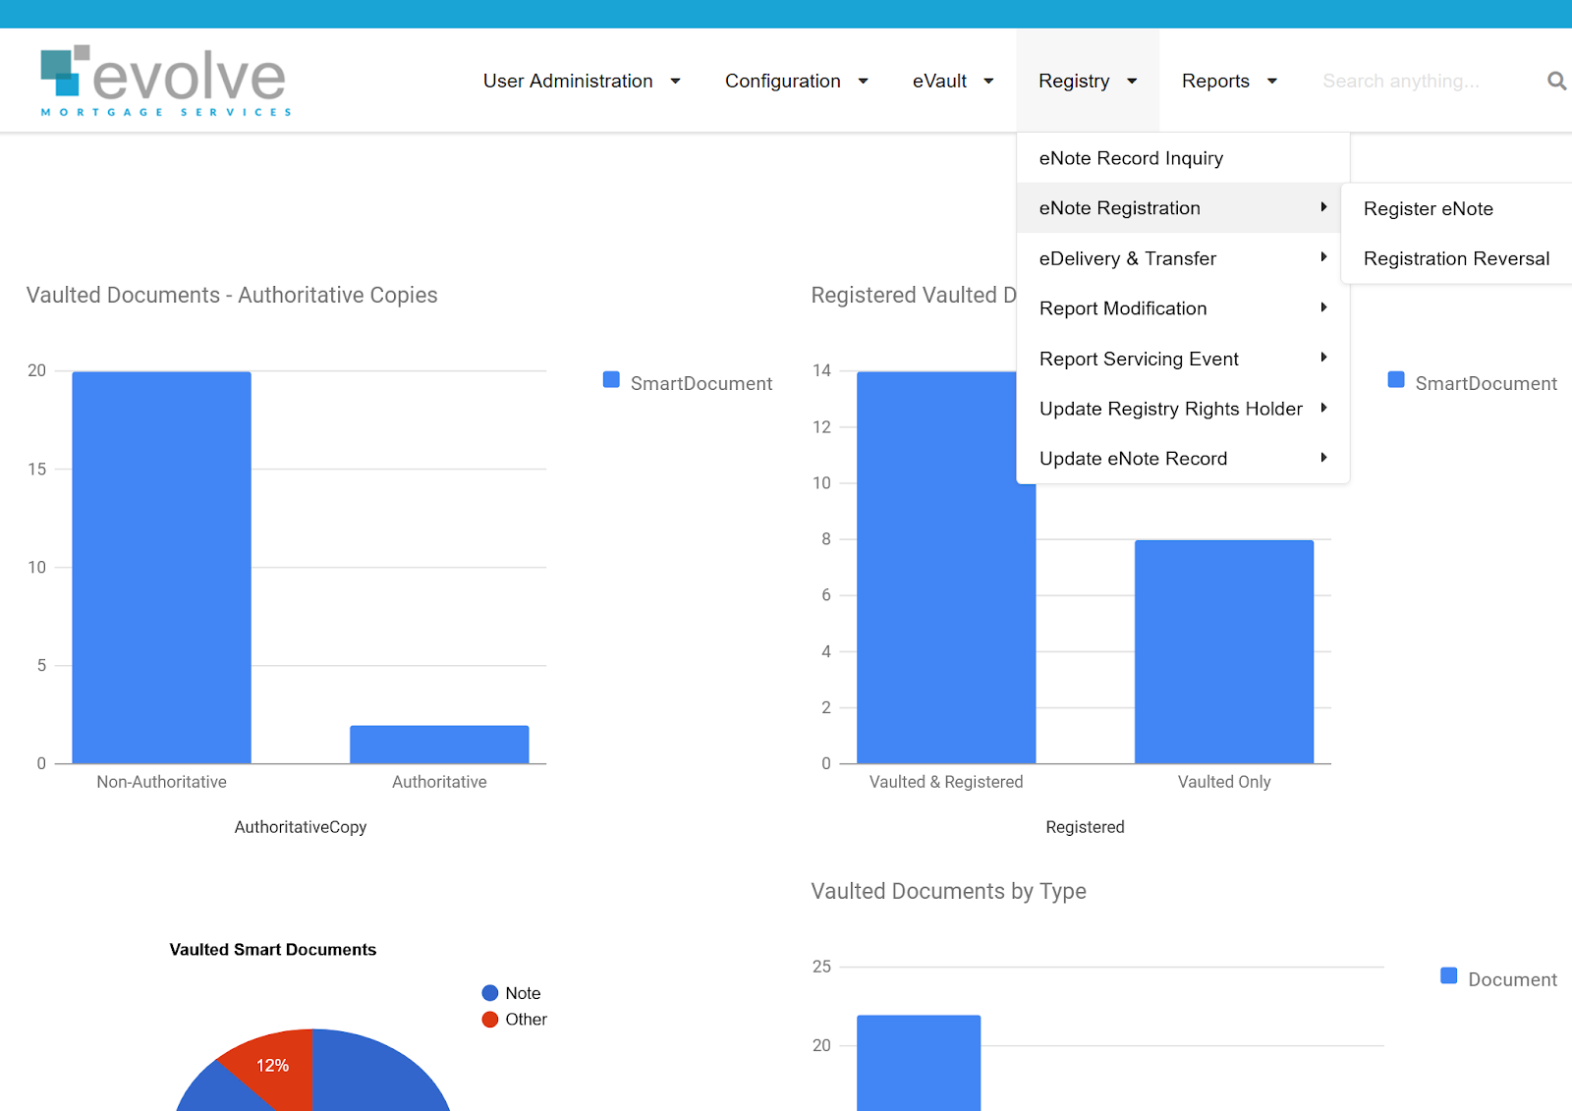The width and height of the screenshot is (1572, 1111).
Task: Open Report Servicing Event submenu
Action: 1183,359
